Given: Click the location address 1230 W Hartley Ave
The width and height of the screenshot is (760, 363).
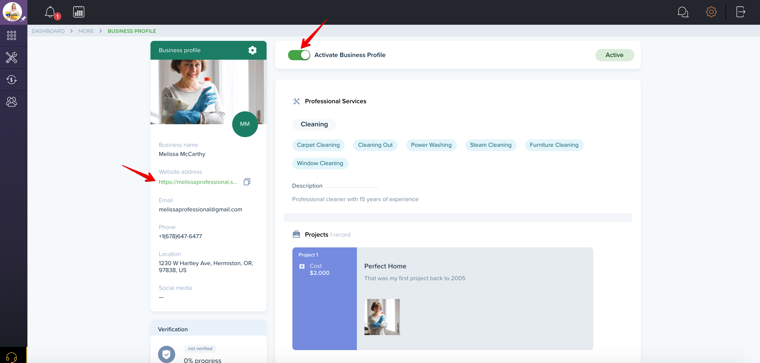Looking at the screenshot, I should pos(206,266).
